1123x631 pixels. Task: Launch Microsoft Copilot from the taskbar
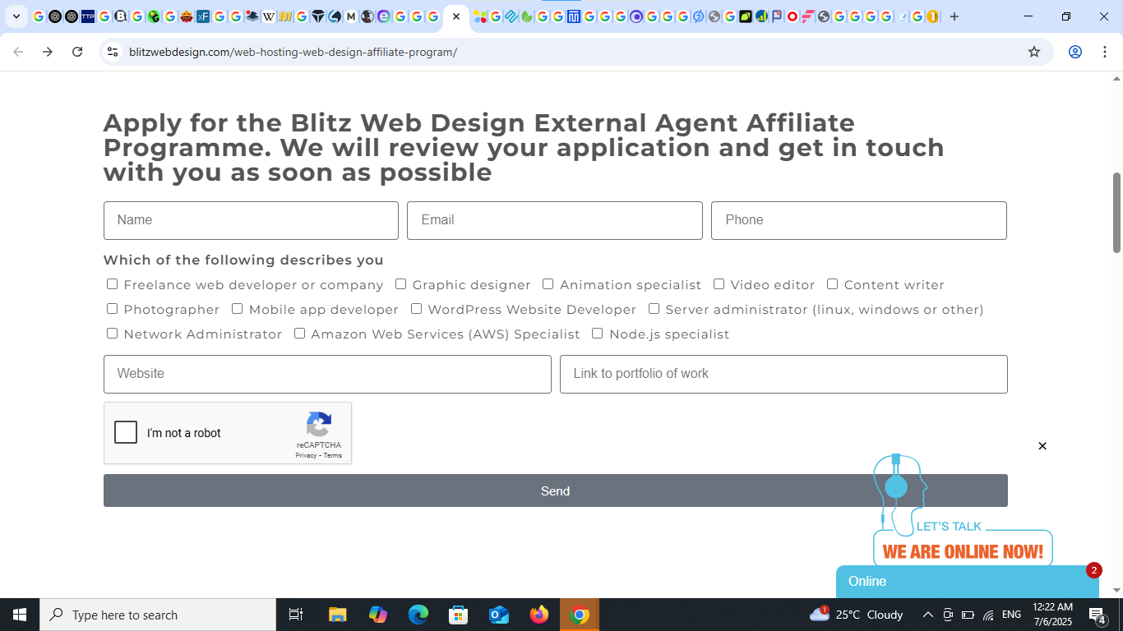[x=378, y=615]
